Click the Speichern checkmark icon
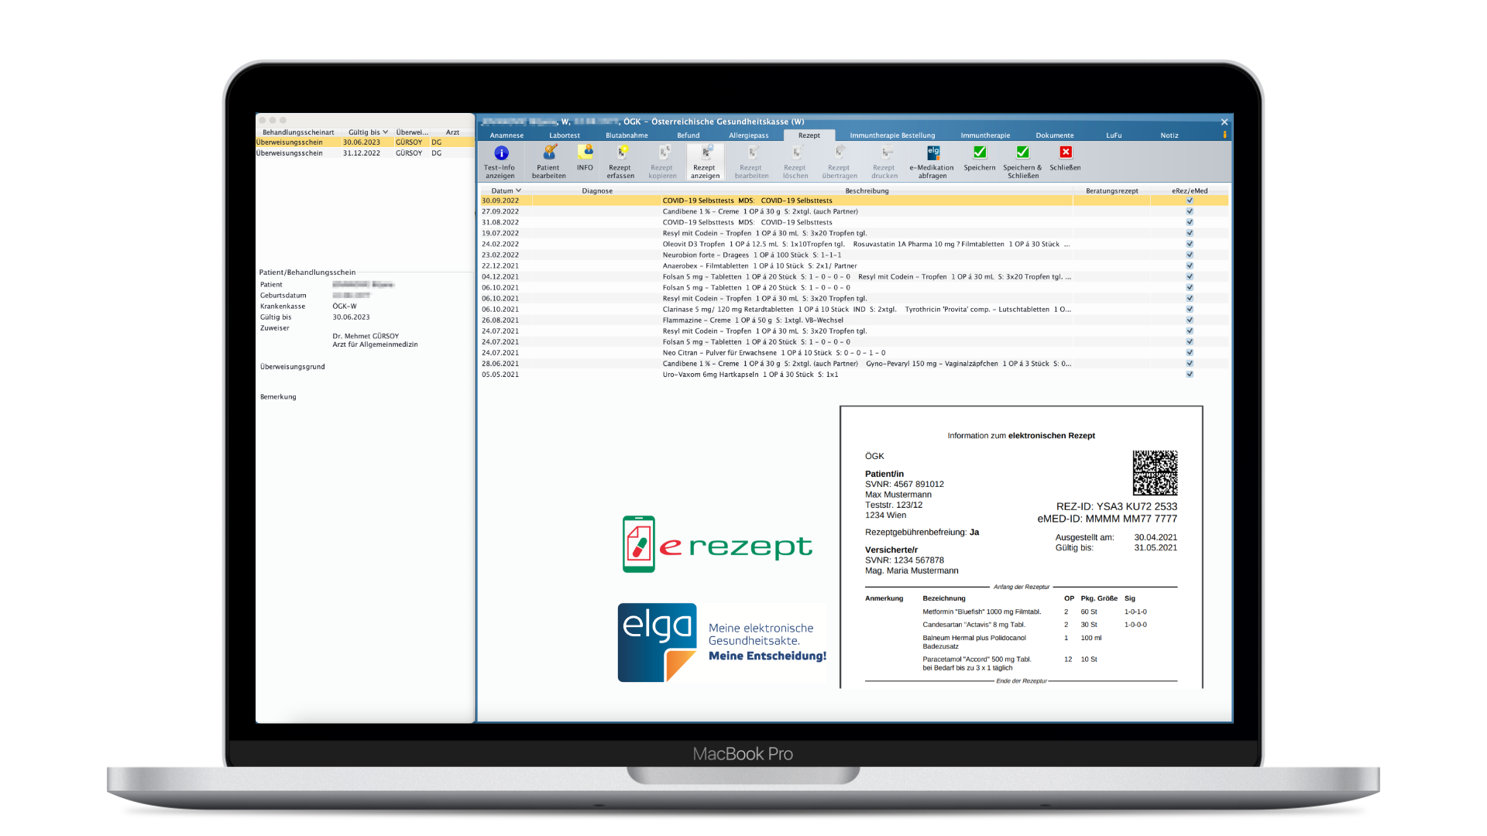This screenshot has width=1487, height=836. pos(980,152)
